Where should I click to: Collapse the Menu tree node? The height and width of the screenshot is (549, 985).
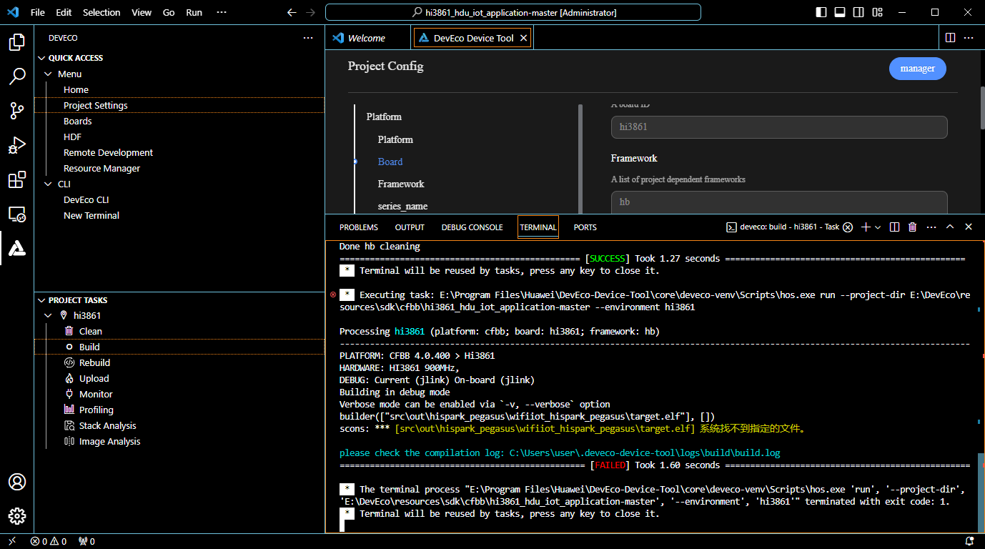49,74
